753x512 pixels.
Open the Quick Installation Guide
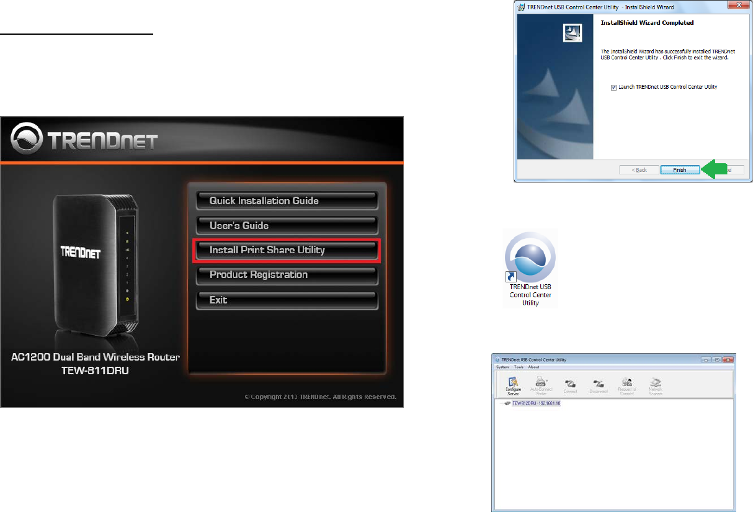click(x=287, y=200)
